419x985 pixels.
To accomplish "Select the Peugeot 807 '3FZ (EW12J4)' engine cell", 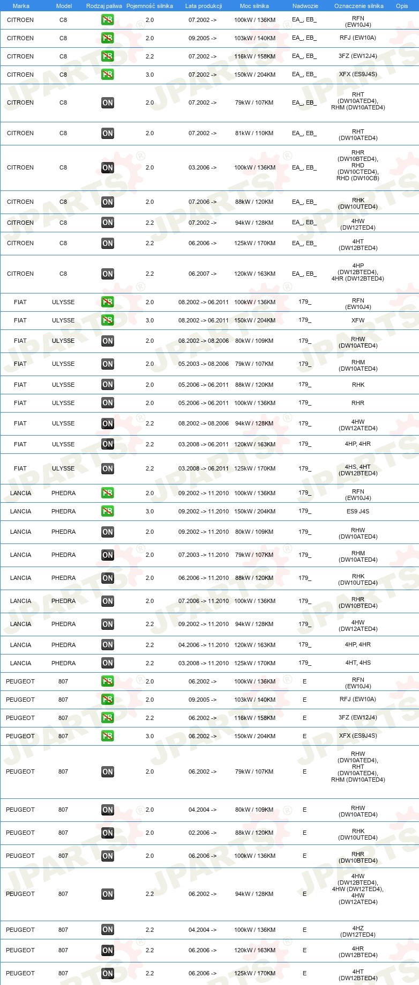I will pyautogui.click(x=358, y=718).
